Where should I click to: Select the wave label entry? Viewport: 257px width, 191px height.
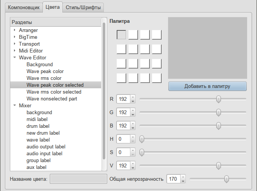(38, 140)
